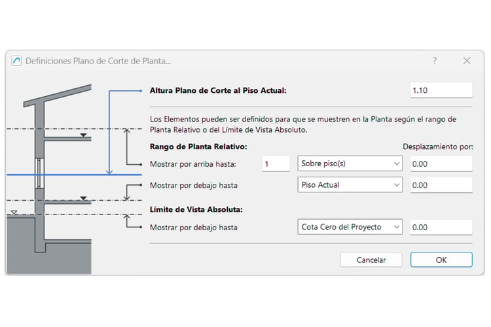Edit the Altura Plano de Corte value field
Viewport: 491px width, 327px height.
(x=441, y=90)
